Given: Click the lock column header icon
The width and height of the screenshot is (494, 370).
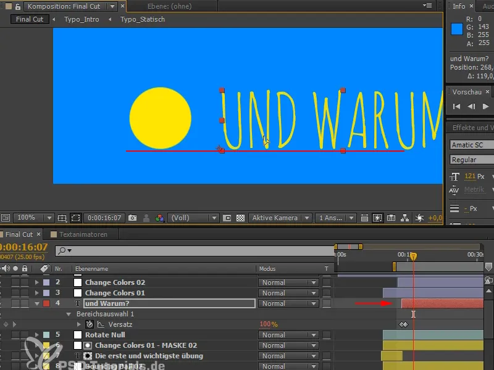Looking at the screenshot, I should (x=25, y=268).
